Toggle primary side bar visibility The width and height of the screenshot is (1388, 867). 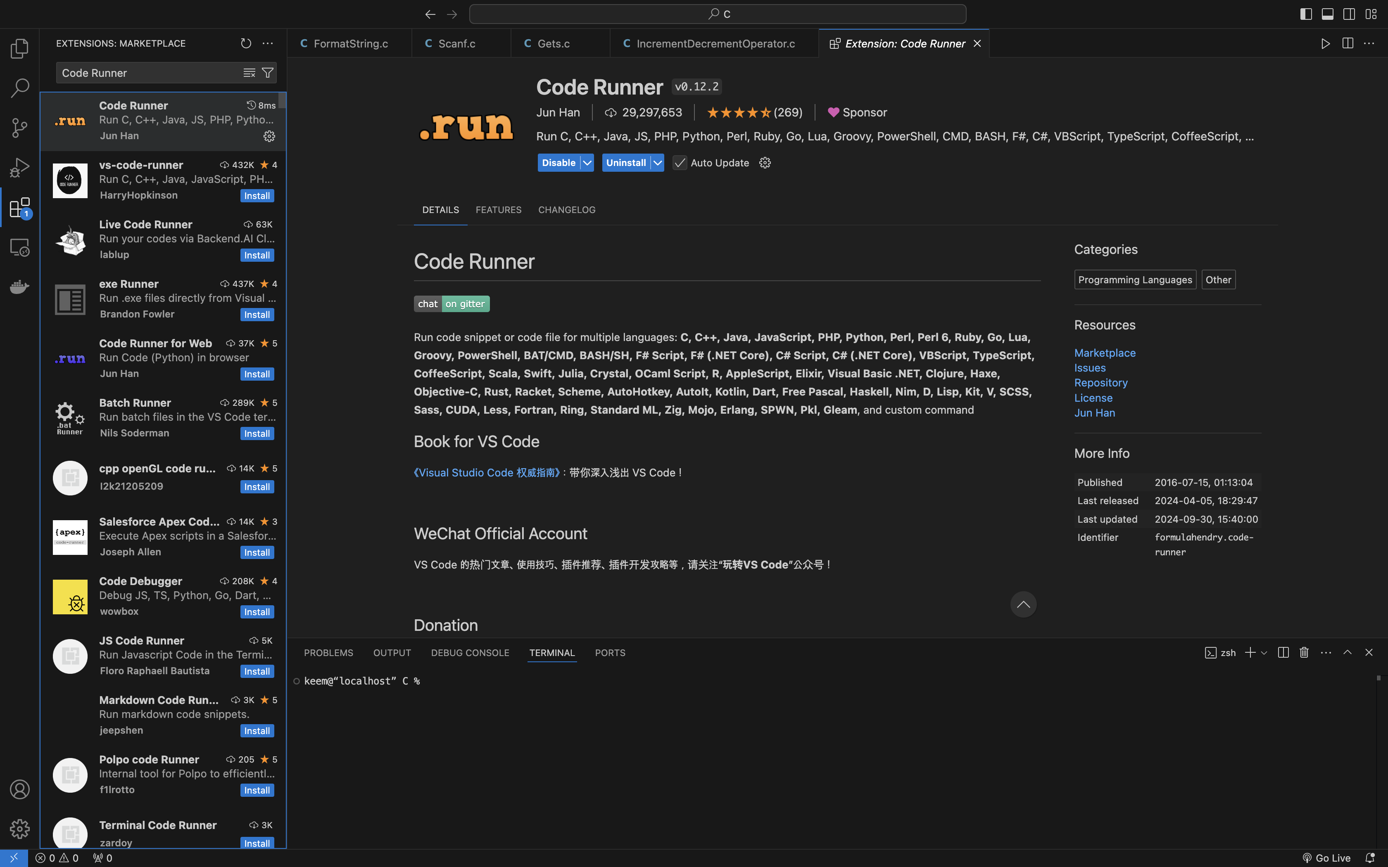coord(1306,14)
